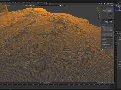121x90 pixels.
Task: Click the funnel filter icon beside search bar
Action: click(64, 5)
